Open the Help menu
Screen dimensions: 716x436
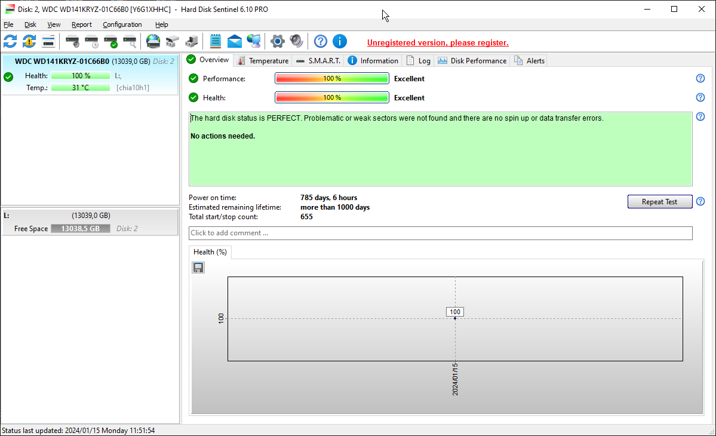click(162, 24)
